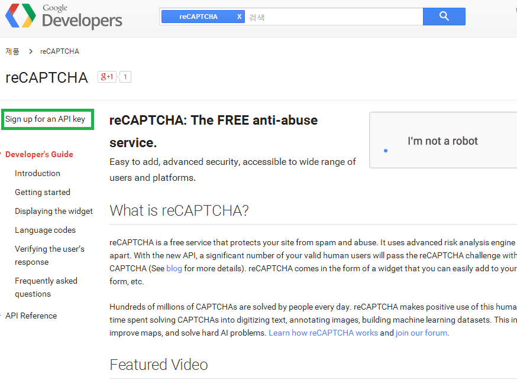This screenshot has width=517, height=390.
Task: Click the Google +1 button
Action: tap(107, 77)
